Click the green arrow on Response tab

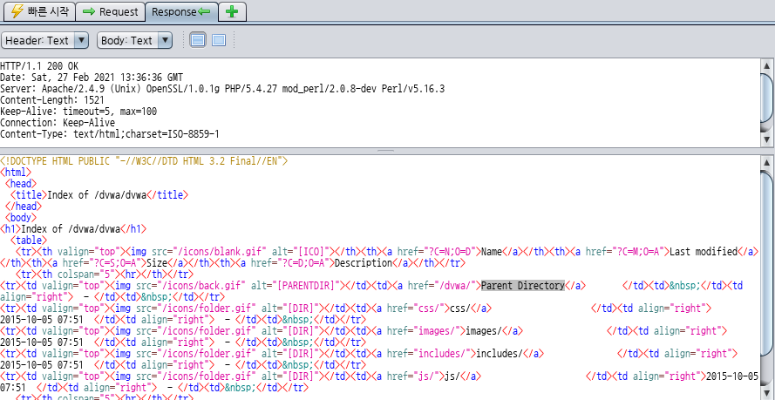point(204,12)
